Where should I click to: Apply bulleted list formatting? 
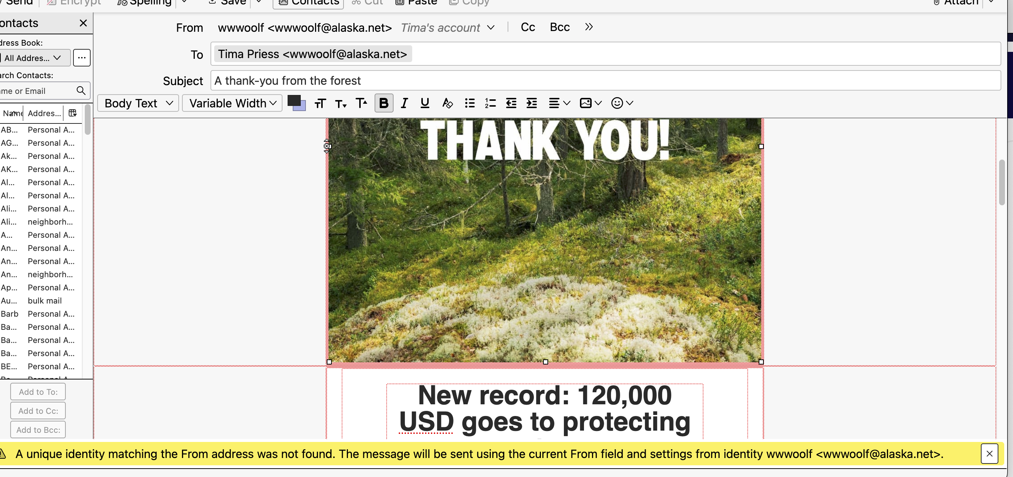tap(470, 103)
